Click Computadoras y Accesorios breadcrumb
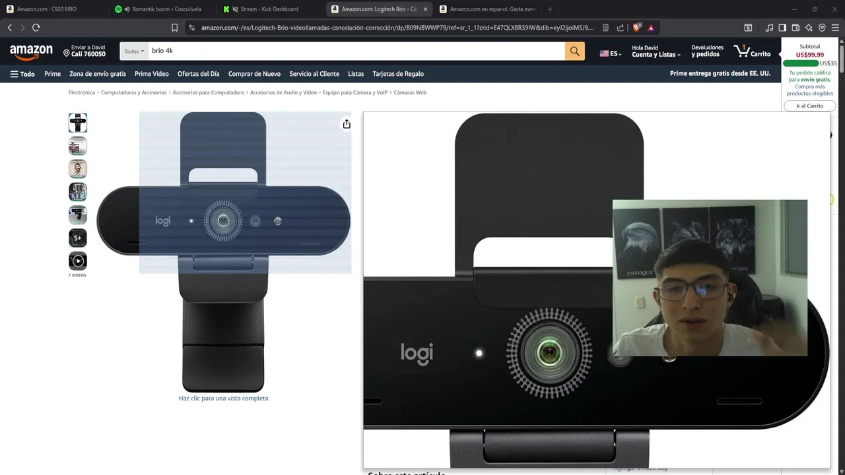 click(134, 92)
